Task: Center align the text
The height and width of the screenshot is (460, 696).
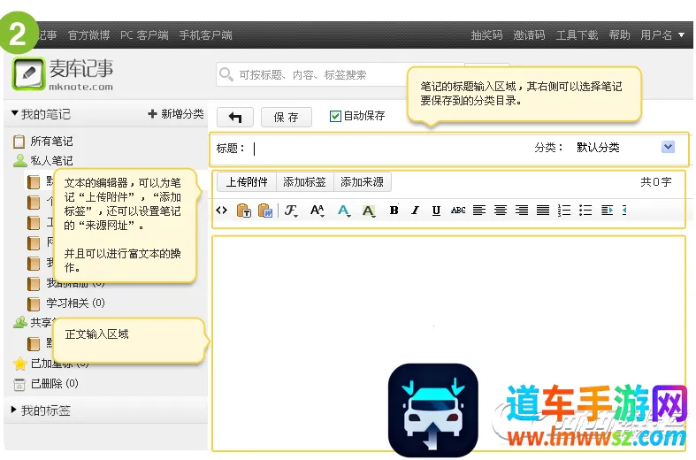Action: coord(501,211)
